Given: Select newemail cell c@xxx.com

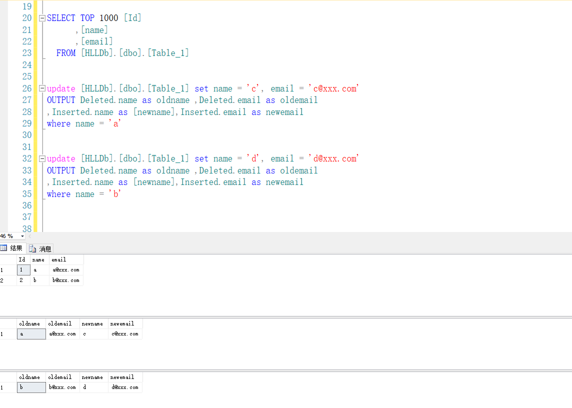Looking at the screenshot, I should (125, 334).
